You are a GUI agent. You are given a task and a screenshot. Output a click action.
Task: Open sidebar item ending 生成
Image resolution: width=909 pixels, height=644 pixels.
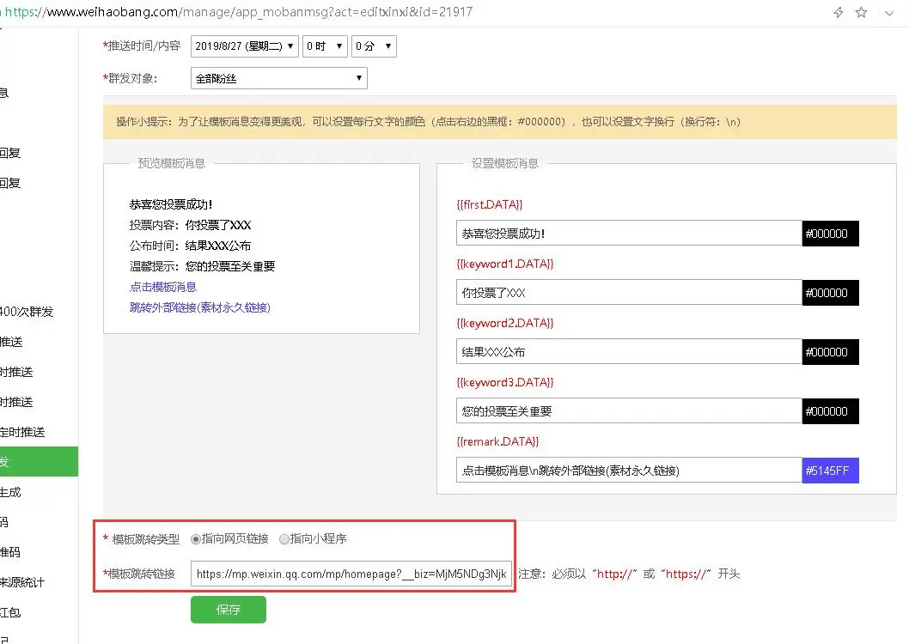(10, 492)
